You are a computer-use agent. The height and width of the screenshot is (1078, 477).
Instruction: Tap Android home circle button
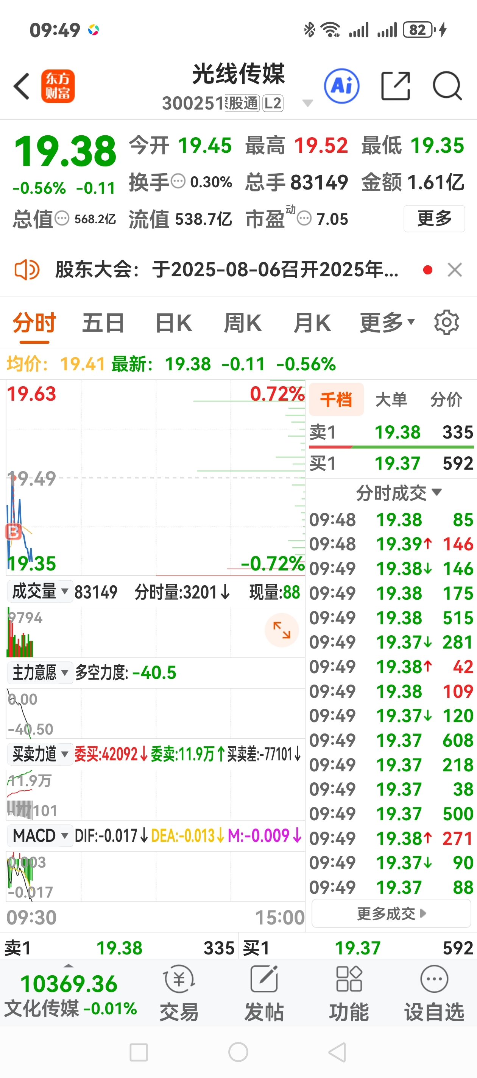pos(238,1052)
